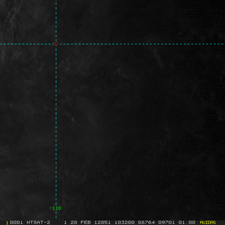Click the red 10 latitude label
Screen dimensions: 225x225
55,43
